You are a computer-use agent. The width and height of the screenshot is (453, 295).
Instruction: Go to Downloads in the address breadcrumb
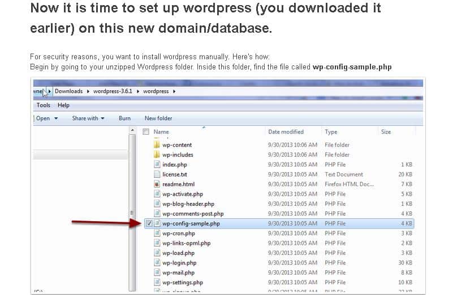(x=69, y=91)
